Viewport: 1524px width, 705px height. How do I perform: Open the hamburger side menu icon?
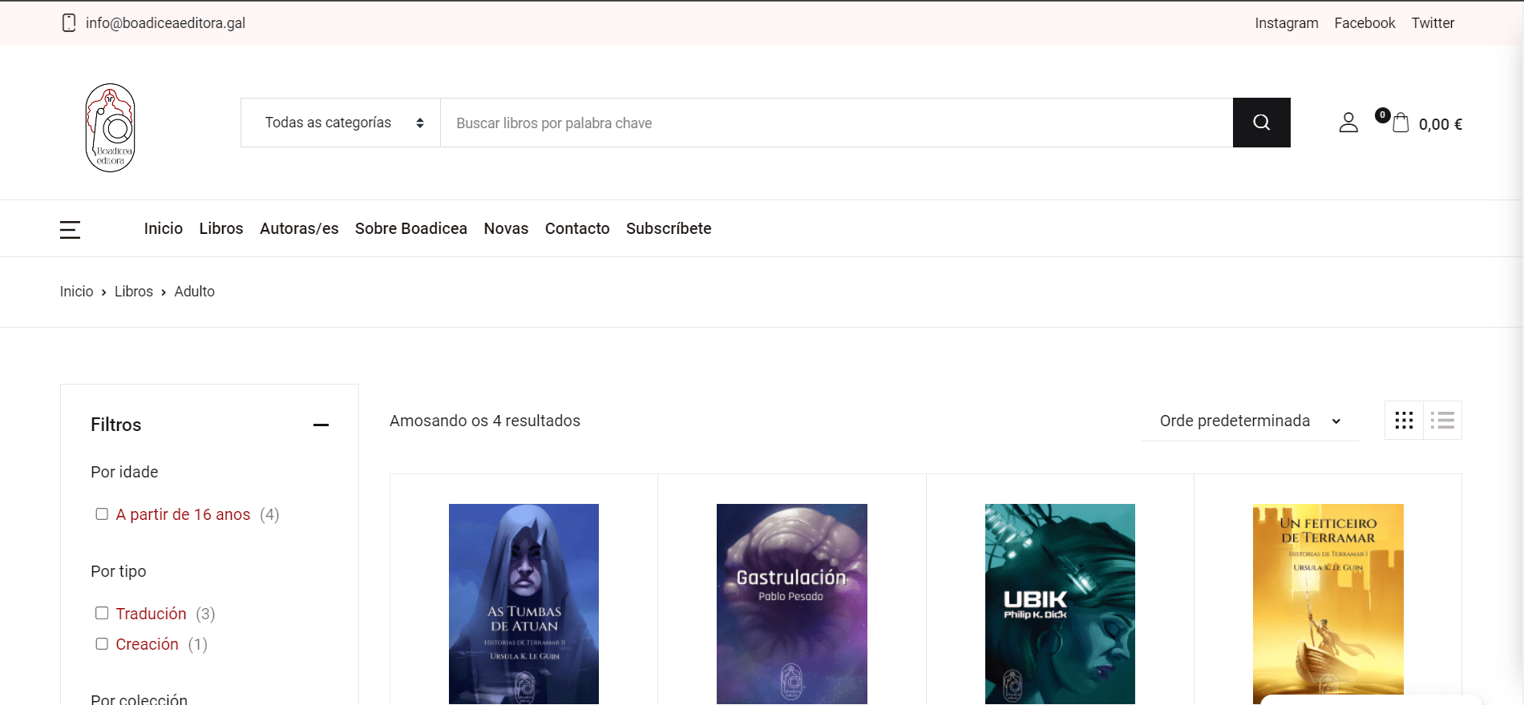point(70,230)
